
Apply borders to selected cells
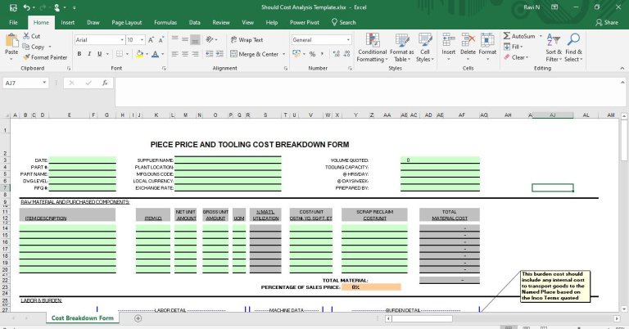coord(120,54)
